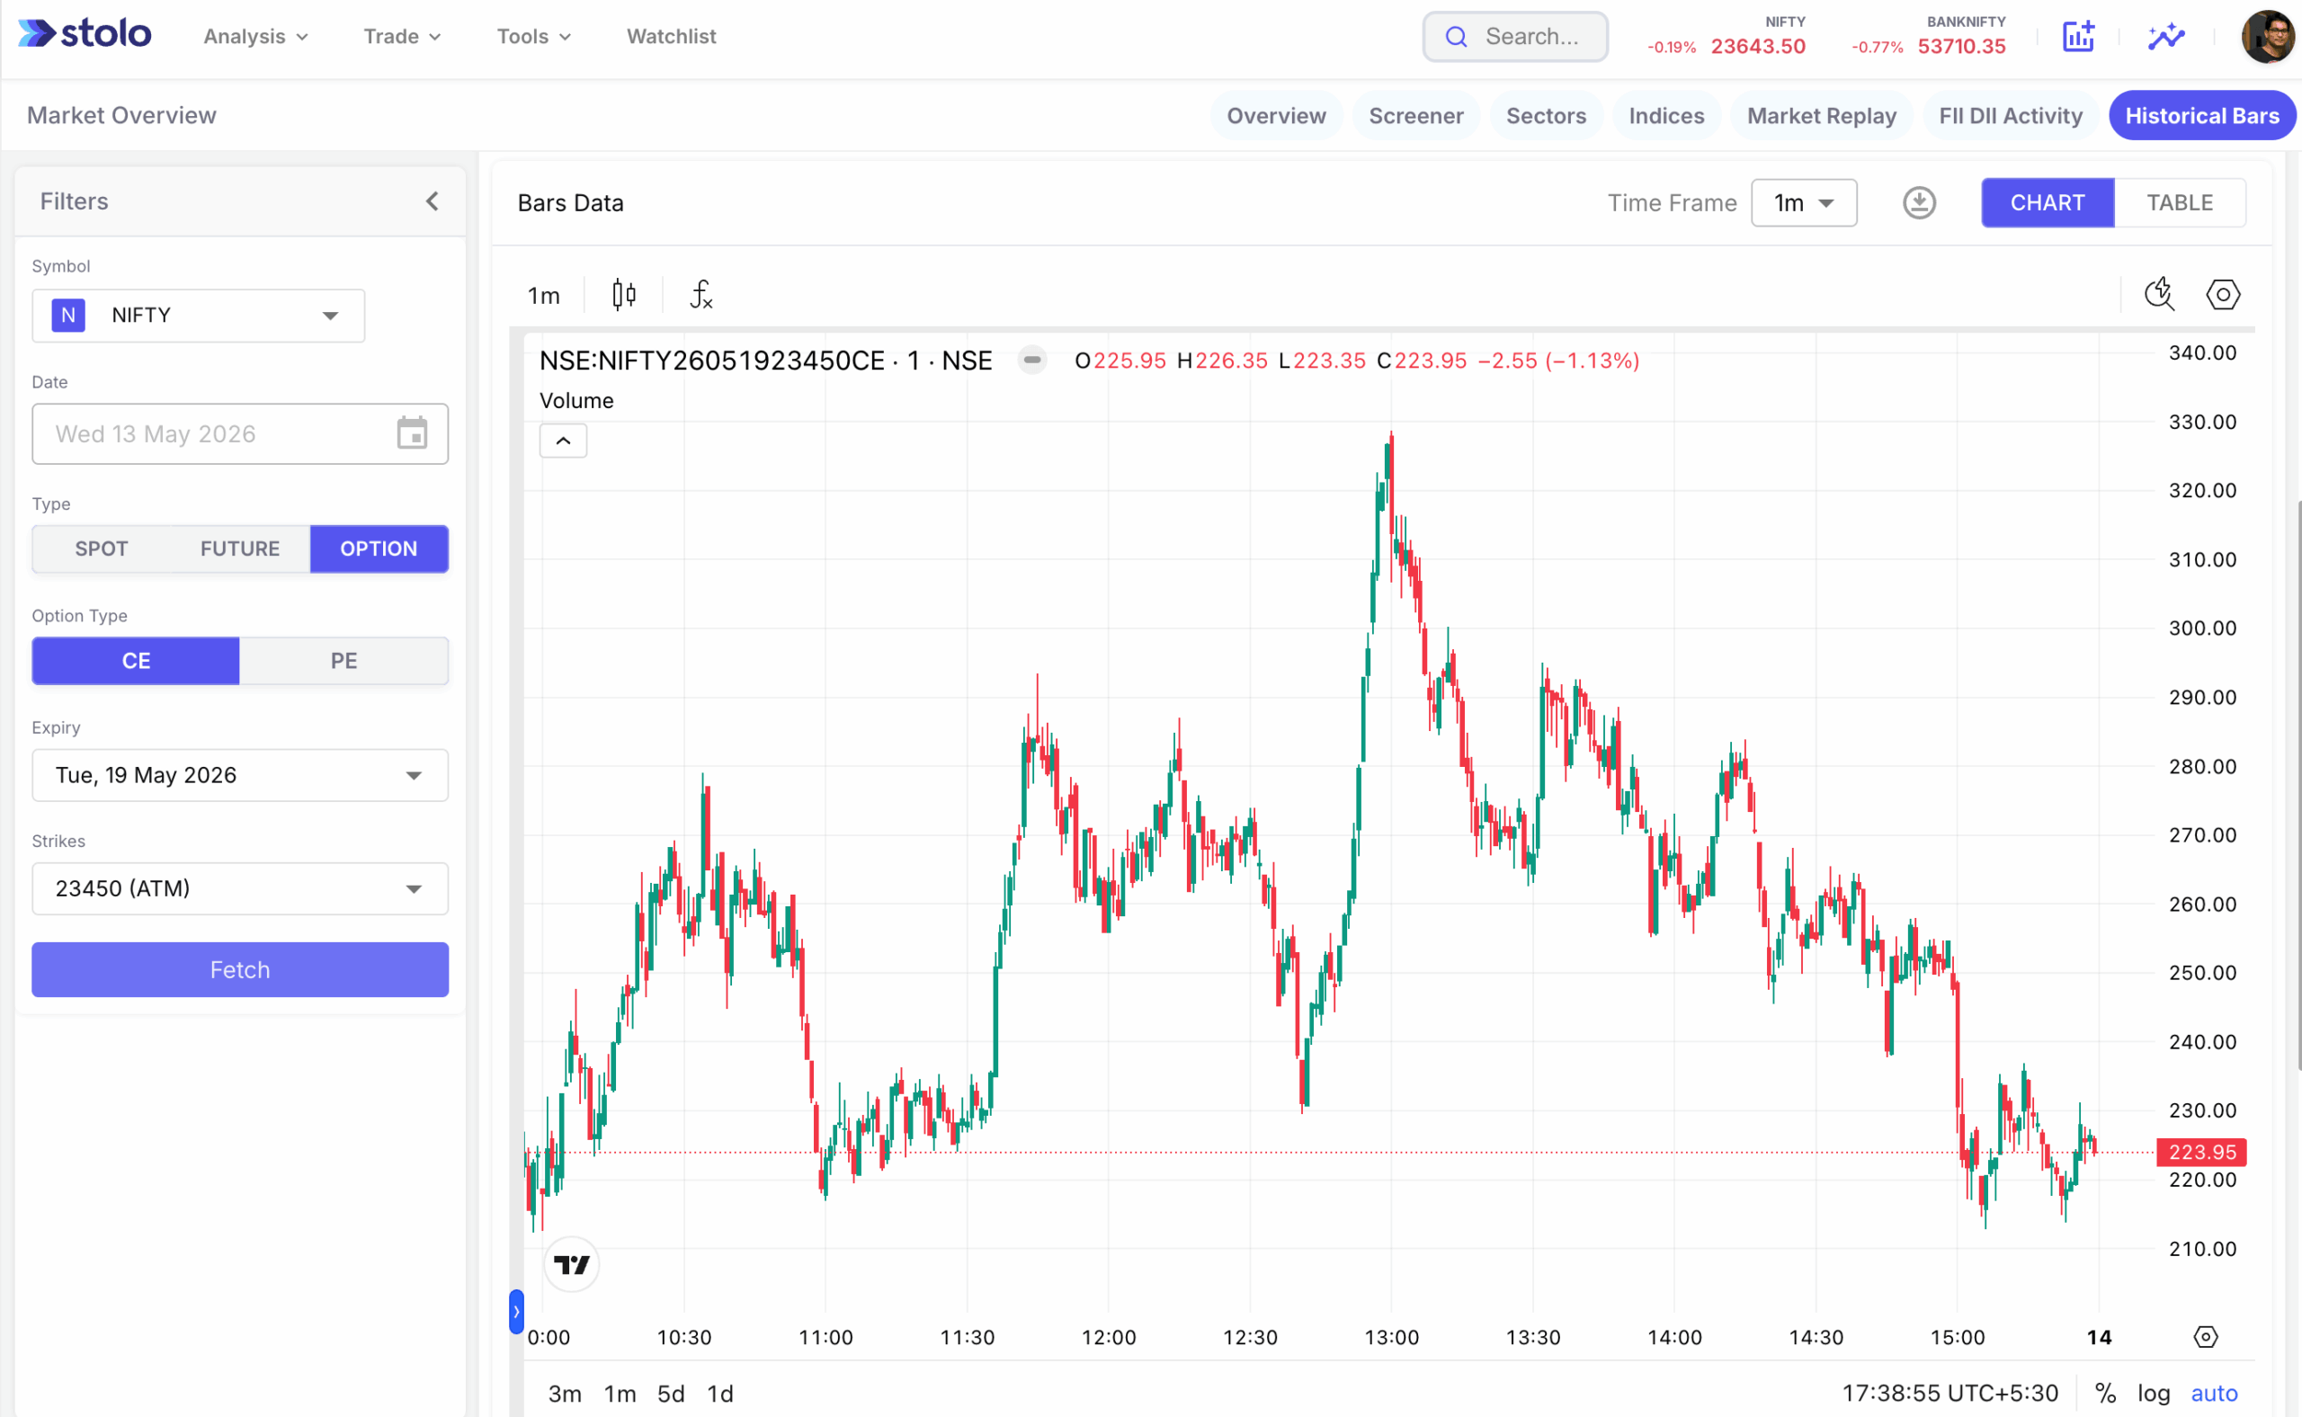The height and width of the screenshot is (1417, 2302).
Task: Toggle percent scale on chart
Action: [2105, 1393]
